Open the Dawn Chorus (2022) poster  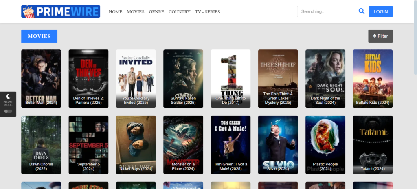click(41, 145)
